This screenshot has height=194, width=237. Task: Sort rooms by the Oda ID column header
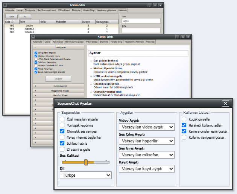tap(12, 22)
